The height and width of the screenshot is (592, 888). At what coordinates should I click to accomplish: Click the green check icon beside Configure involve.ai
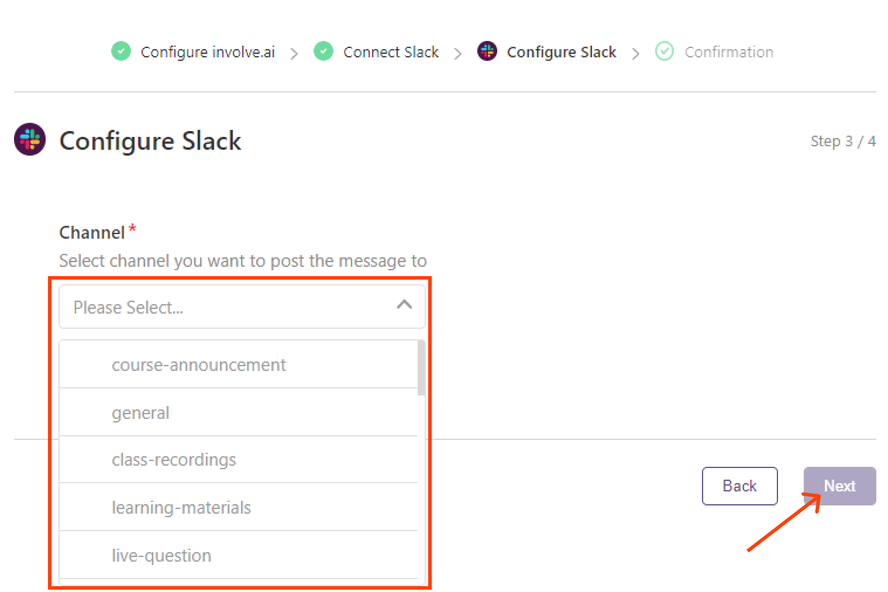click(x=121, y=51)
